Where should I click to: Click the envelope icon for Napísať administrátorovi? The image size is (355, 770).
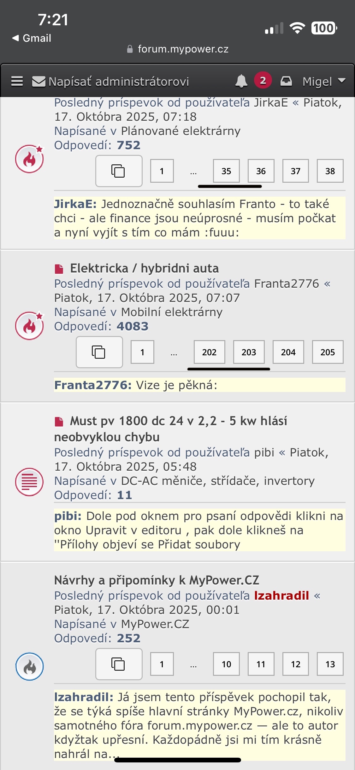(x=39, y=81)
